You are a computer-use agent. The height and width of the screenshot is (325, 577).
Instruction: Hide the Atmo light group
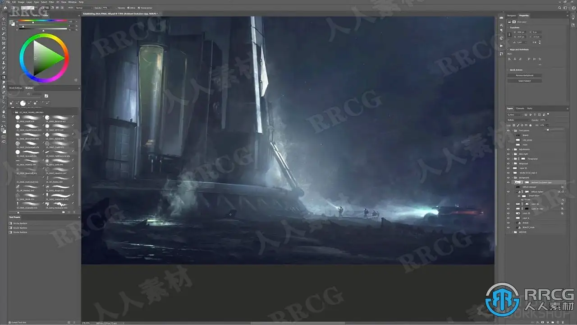(508, 154)
